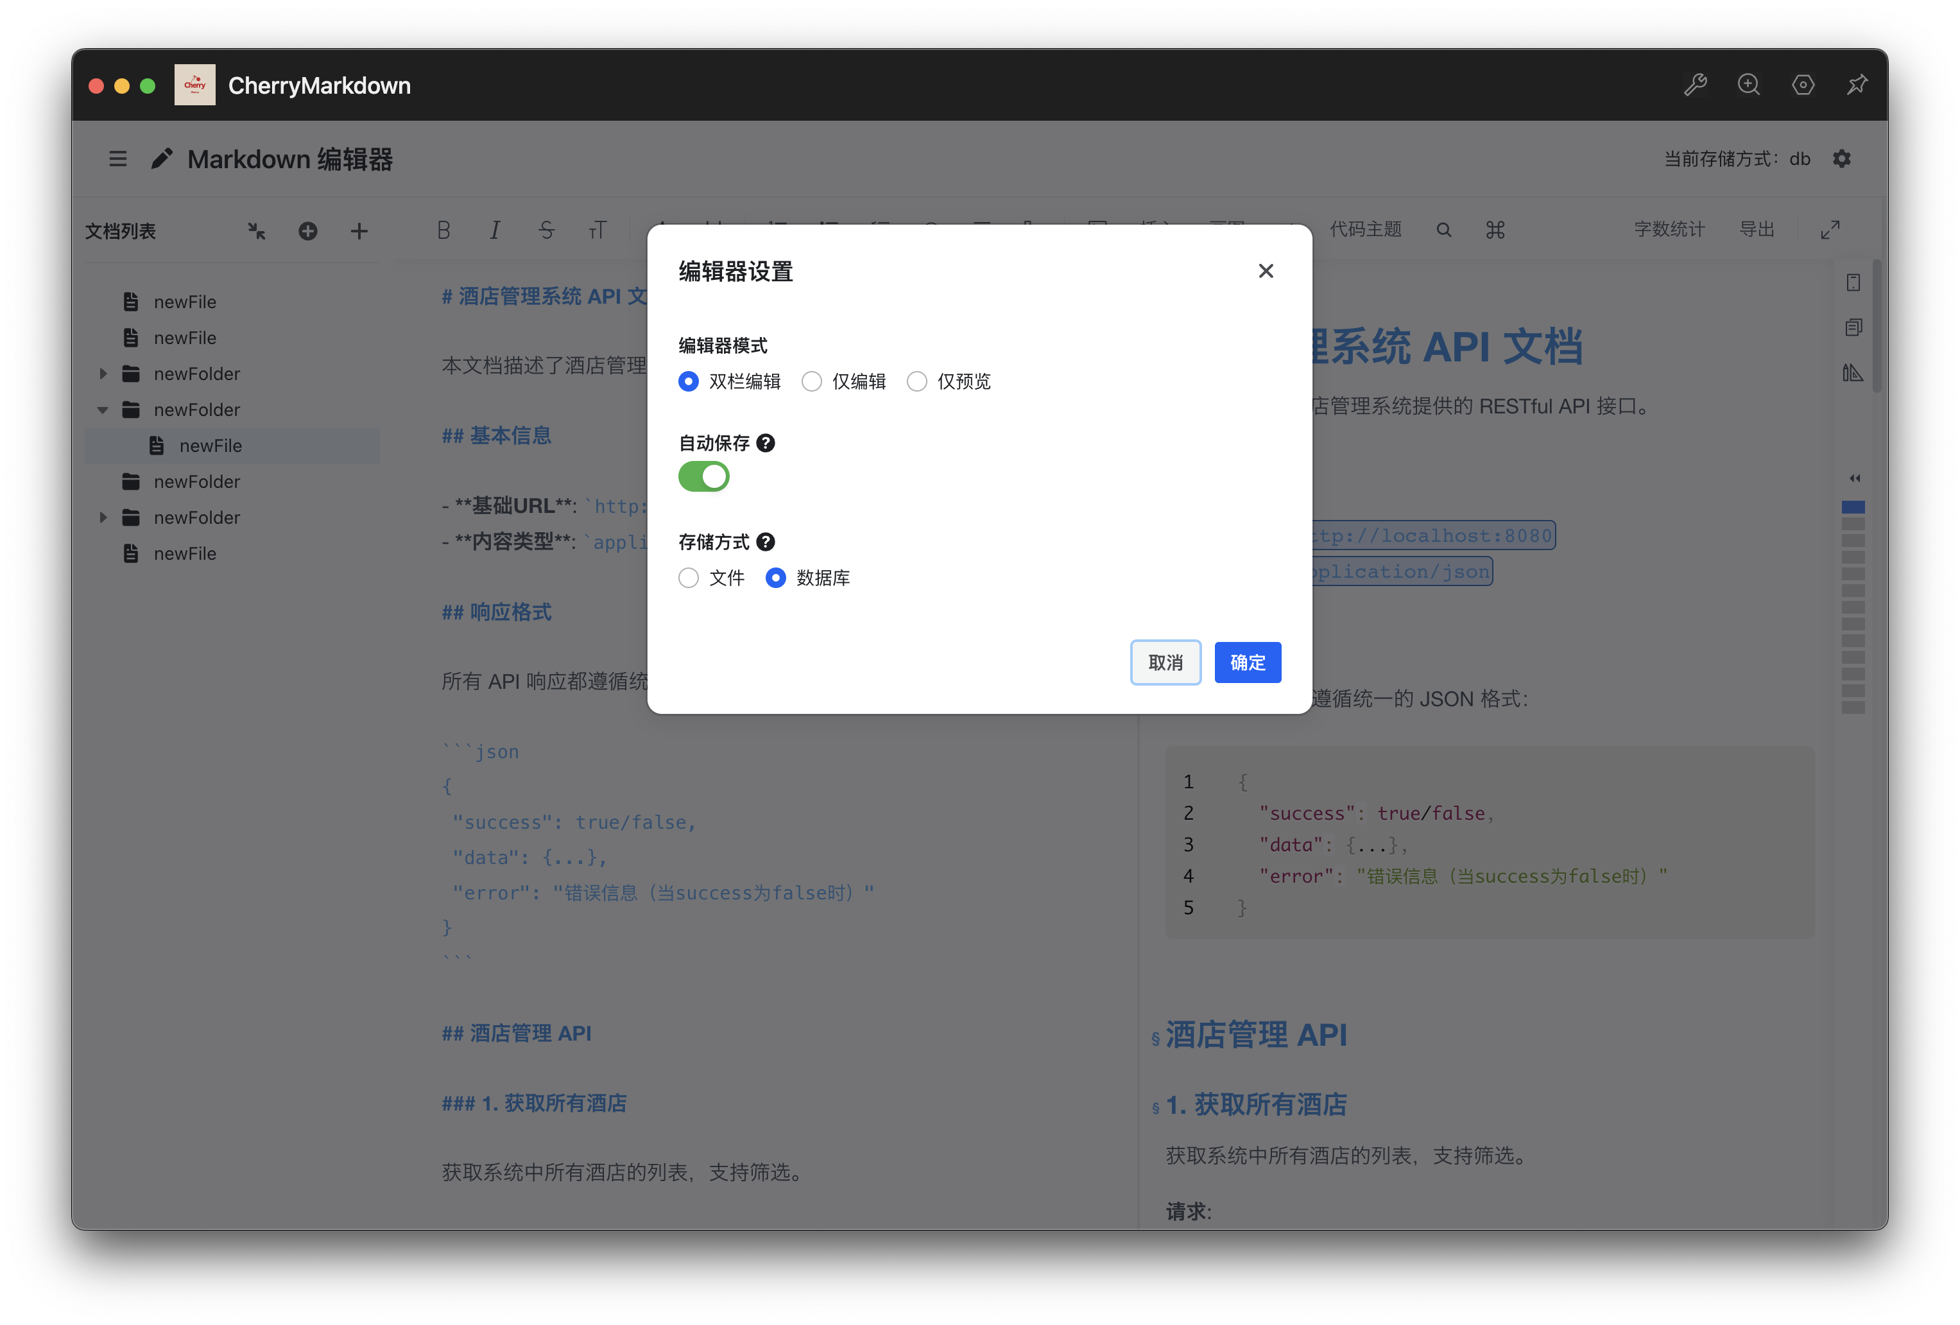Click the filled circle plus icon in 文档列表
The width and height of the screenshot is (1960, 1325).
pyautogui.click(x=308, y=231)
